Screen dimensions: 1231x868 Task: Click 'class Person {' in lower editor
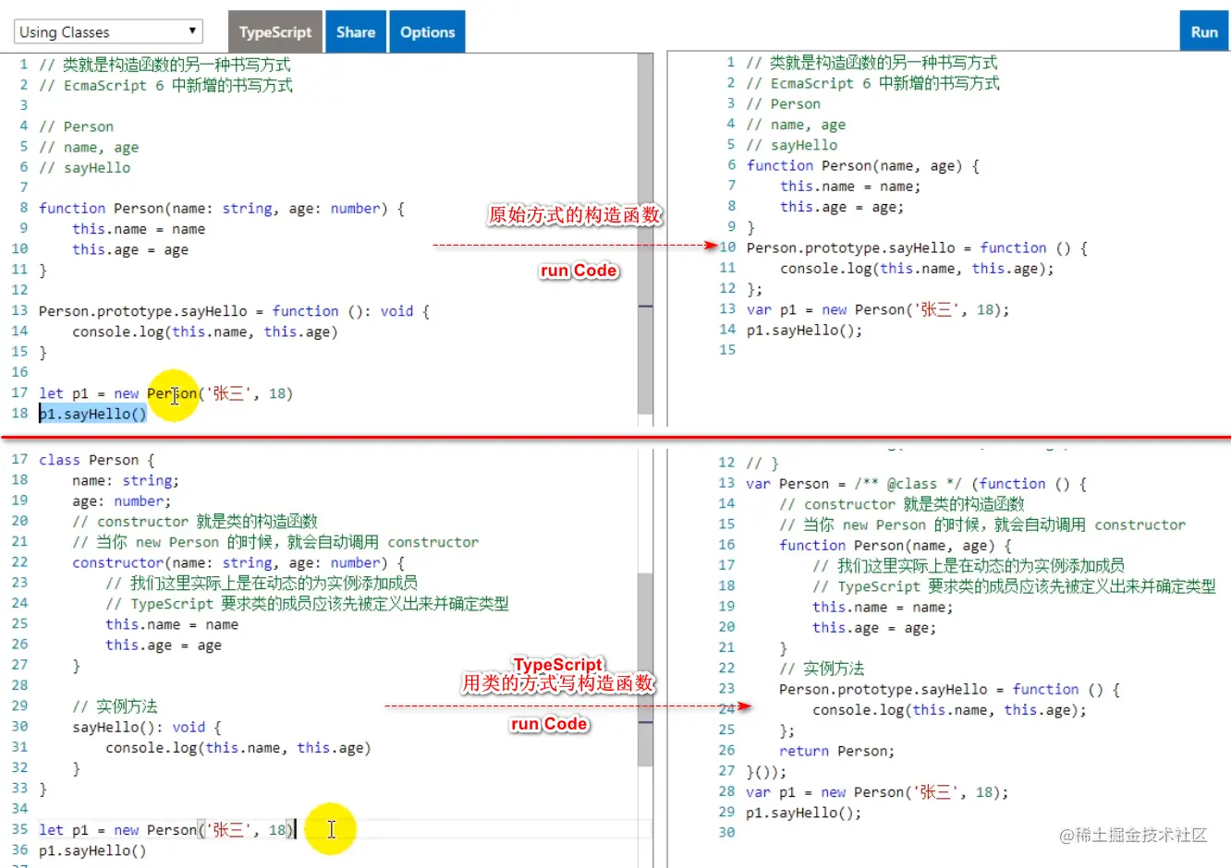[97, 460]
